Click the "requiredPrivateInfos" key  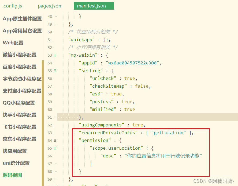[108, 133]
